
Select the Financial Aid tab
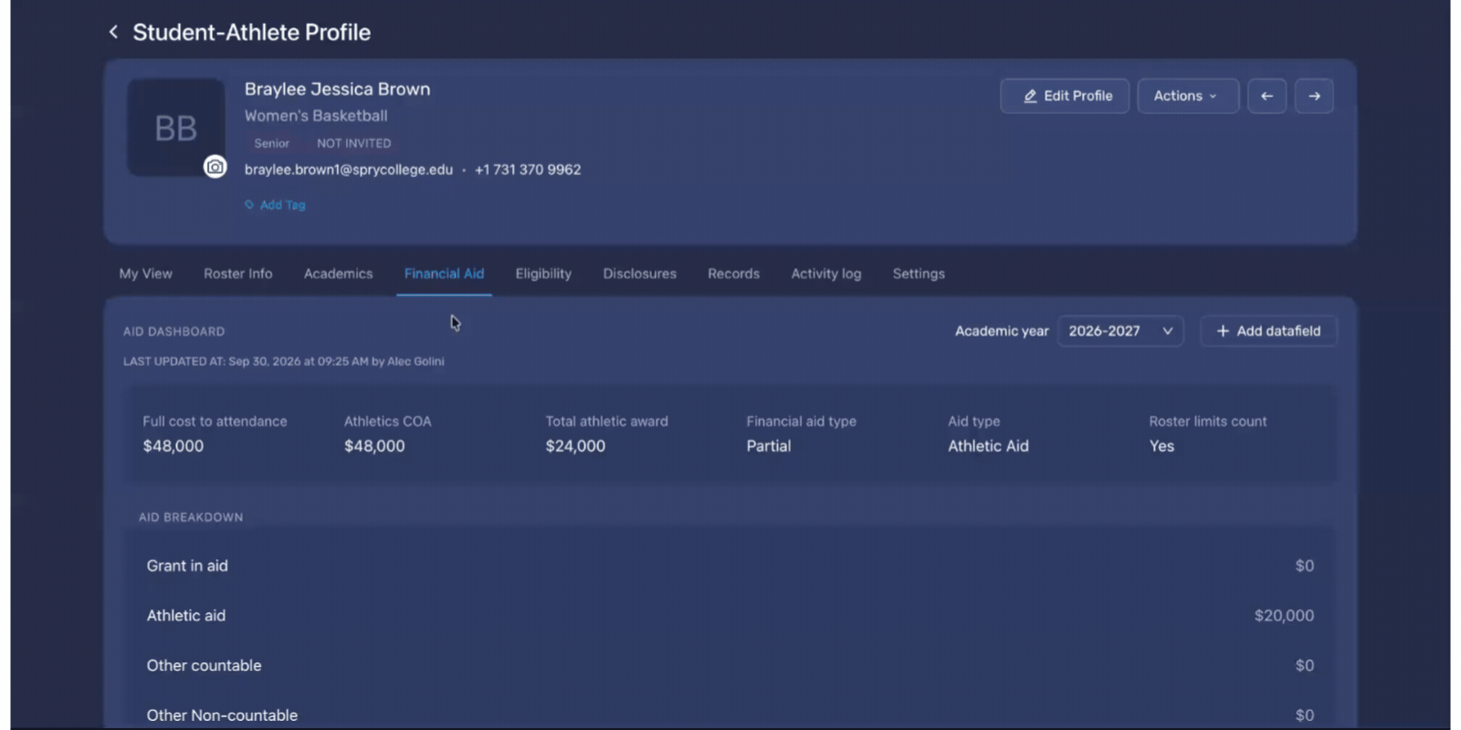coord(444,274)
